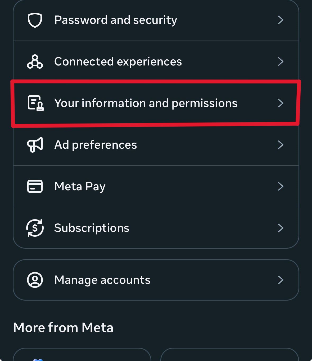
Task: Open the Password and security label
Action: 116,20
